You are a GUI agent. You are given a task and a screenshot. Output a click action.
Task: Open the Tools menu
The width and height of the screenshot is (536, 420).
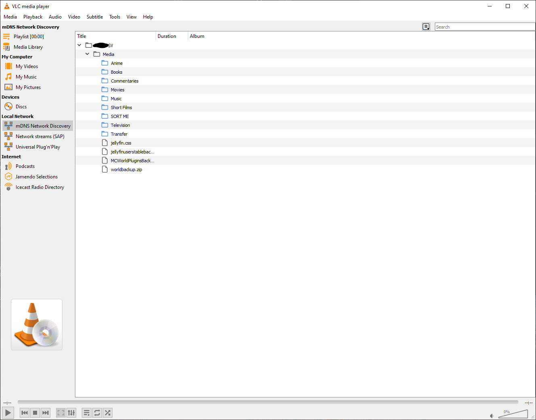click(x=114, y=17)
